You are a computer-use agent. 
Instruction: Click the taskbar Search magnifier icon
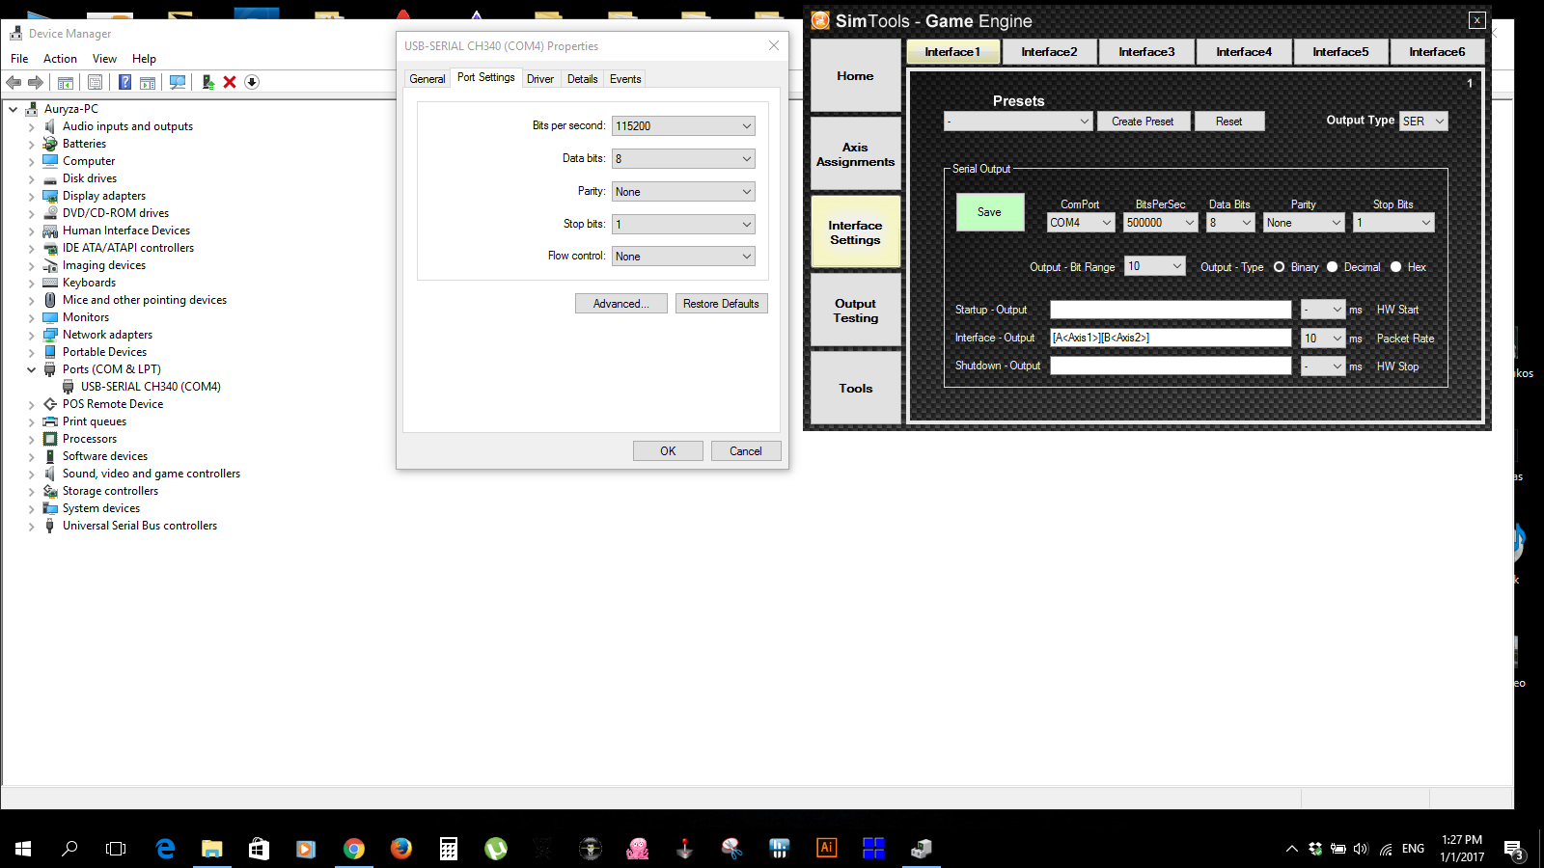[69, 849]
